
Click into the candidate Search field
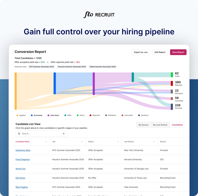(41, 134)
